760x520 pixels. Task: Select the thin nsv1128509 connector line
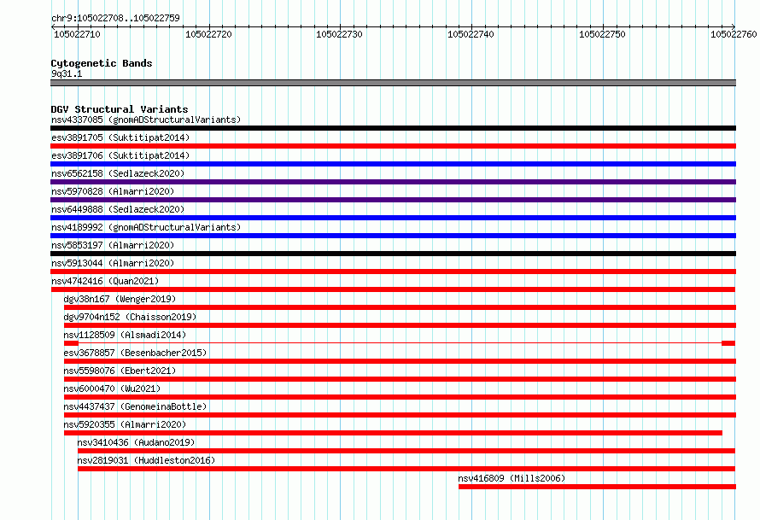click(400, 343)
